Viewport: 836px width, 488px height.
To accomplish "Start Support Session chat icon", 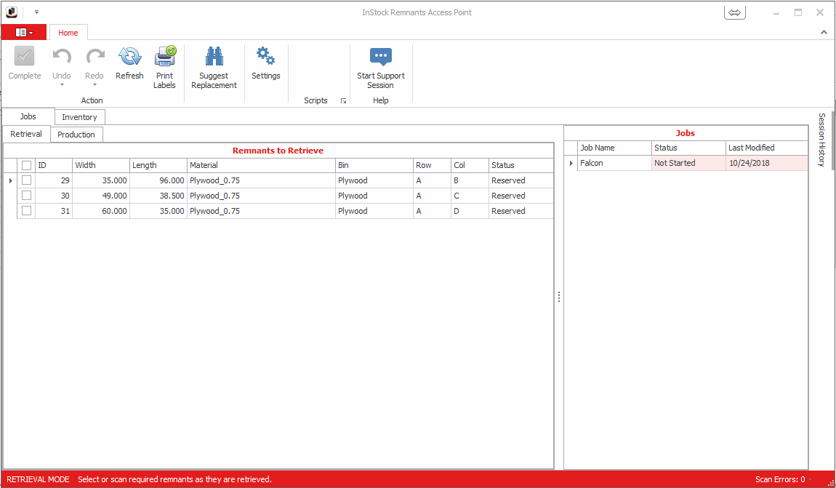I will [380, 57].
